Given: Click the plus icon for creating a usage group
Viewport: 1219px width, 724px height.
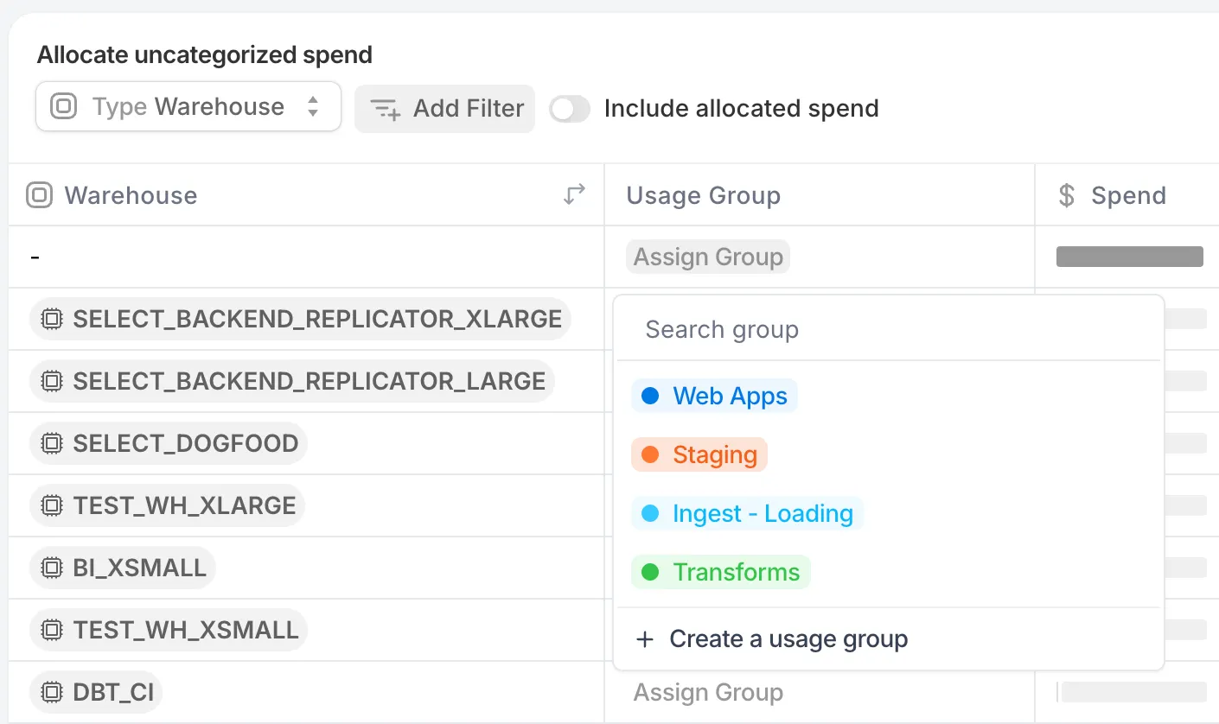Looking at the screenshot, I should pos(645,639).
